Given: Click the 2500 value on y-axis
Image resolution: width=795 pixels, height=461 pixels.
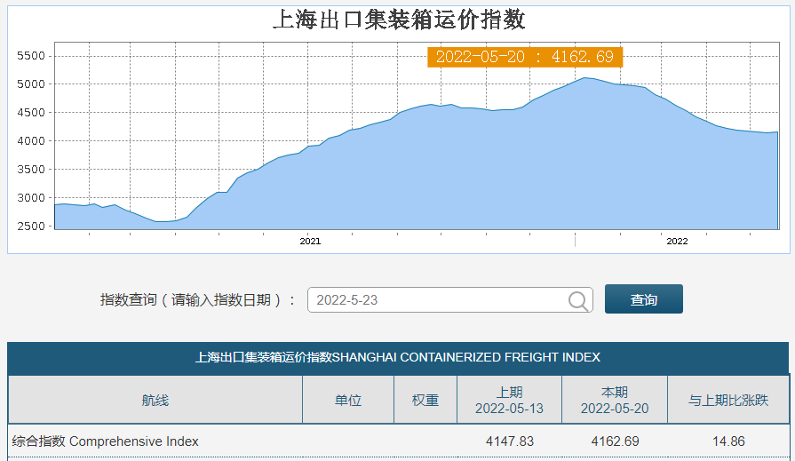Looking at the screenshot, I should pyautogui.click(x=30, y=226).
